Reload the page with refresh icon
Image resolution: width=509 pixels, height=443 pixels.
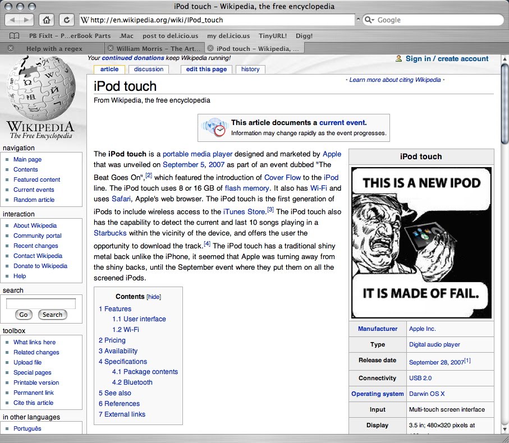coord(67,20)
